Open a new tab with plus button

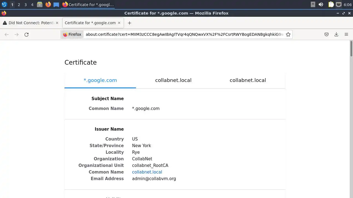click(x=129, y=23)
